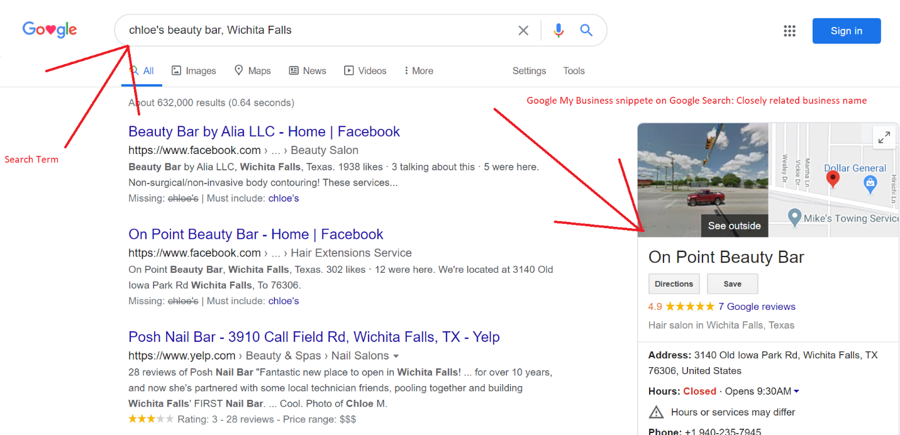The image size is (900, 435).
Task: Click "Hair salon in Wichita Falls, Texas" text
Action: 721,325
